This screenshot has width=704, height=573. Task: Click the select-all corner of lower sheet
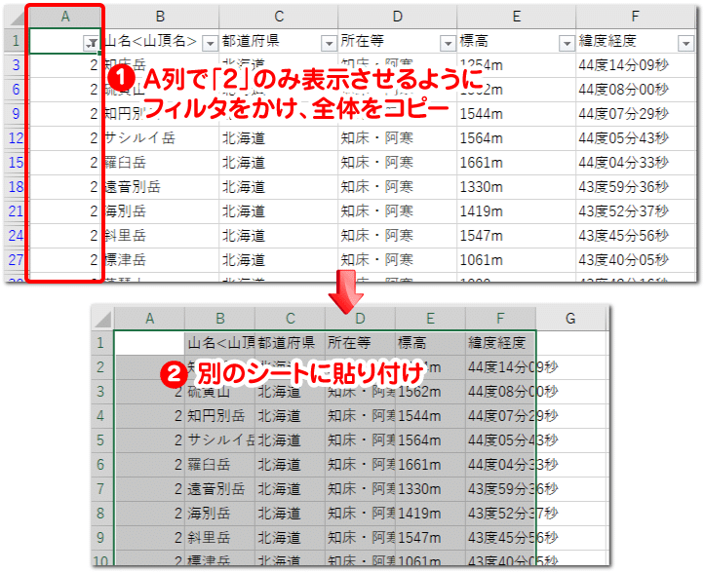102,320
